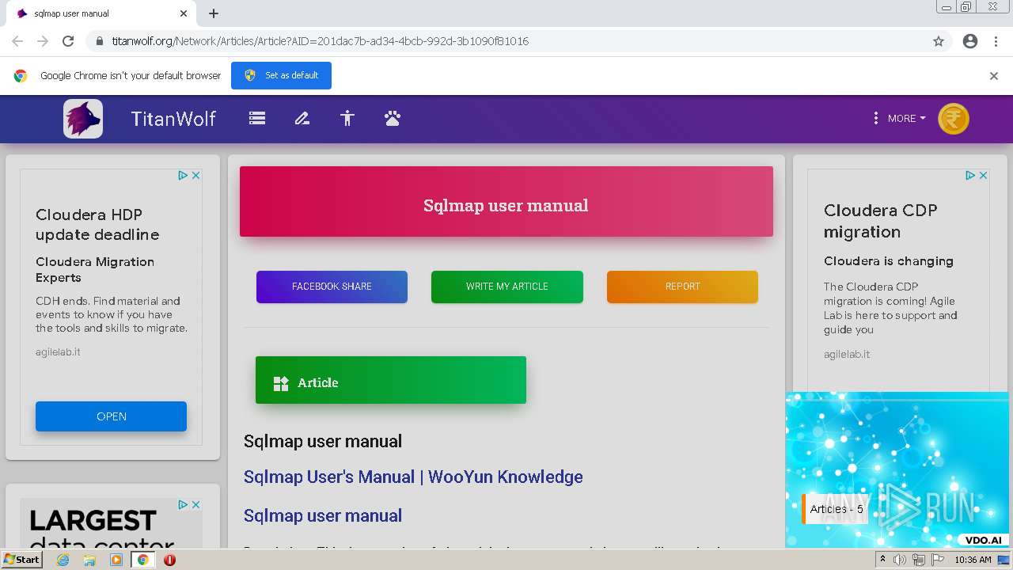The width and height of the screenshot is (1013, 570).
Task: Click the paw print icon in navbar
Action: (x=393, y=118)
